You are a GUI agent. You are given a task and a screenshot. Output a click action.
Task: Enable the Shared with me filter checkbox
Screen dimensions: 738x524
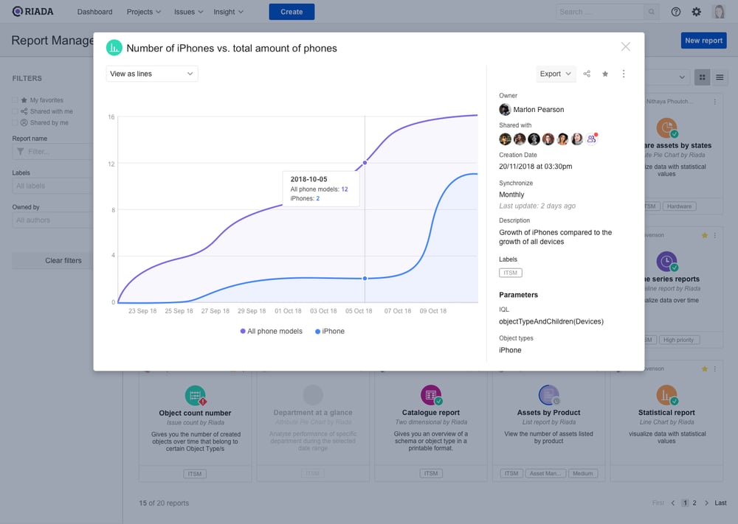[x=15, y=111]
